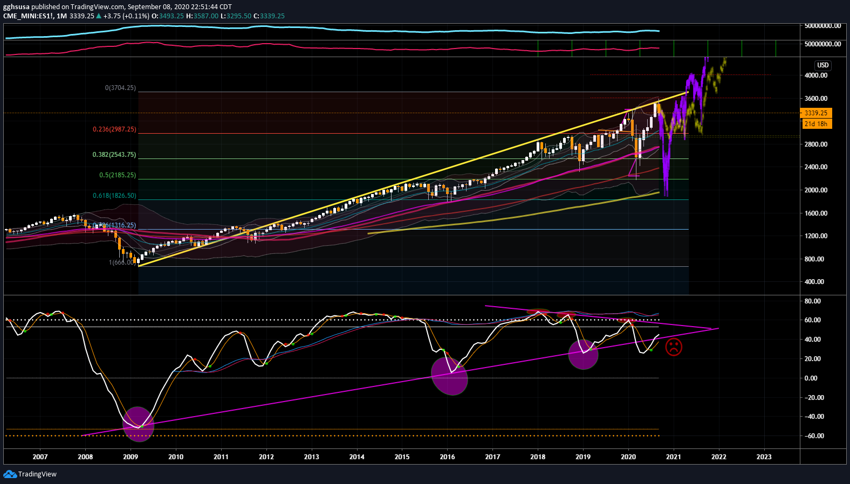Viewport: 850px width, 484px height.
Task: Click the 2023 year label on time axis
Action: click(764, 457)
